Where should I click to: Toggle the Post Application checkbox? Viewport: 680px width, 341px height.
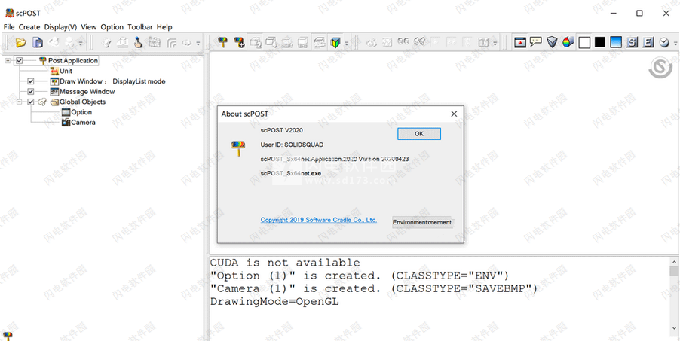tap(19, 61)
